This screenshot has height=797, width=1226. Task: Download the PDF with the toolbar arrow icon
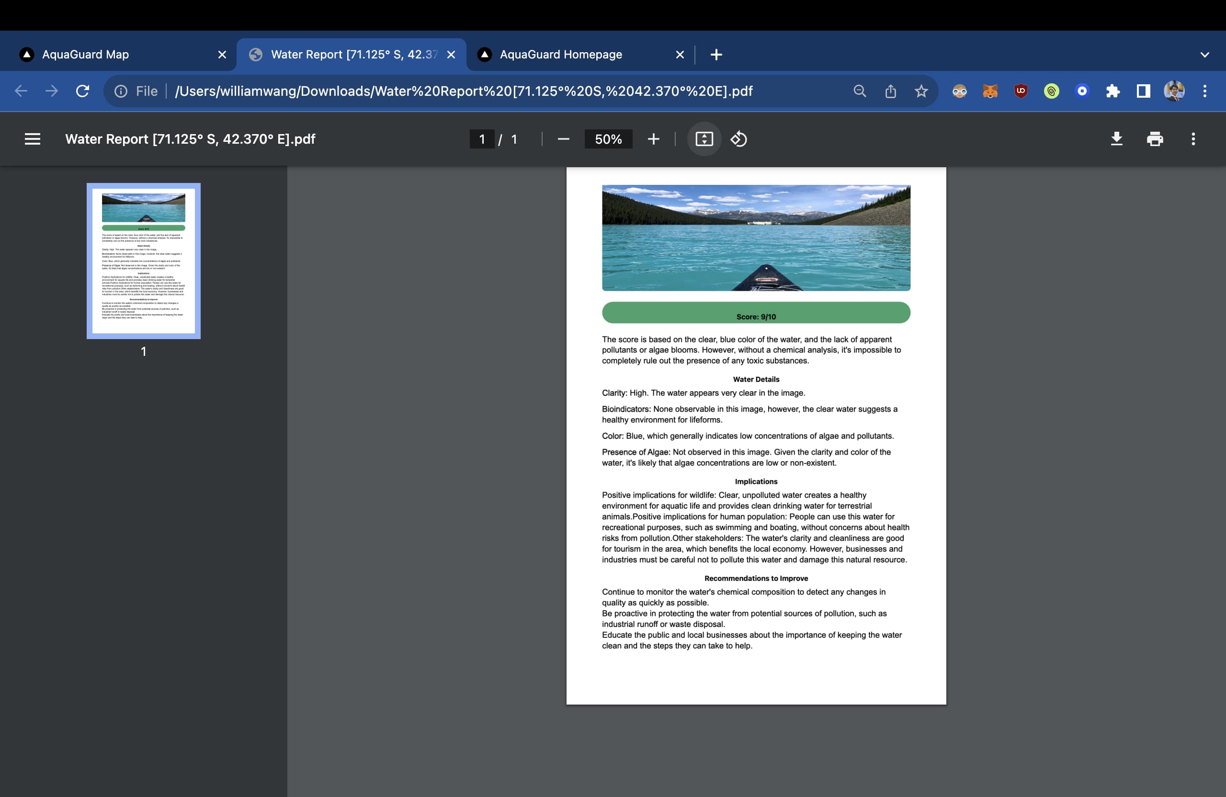tap(1116, 138)
